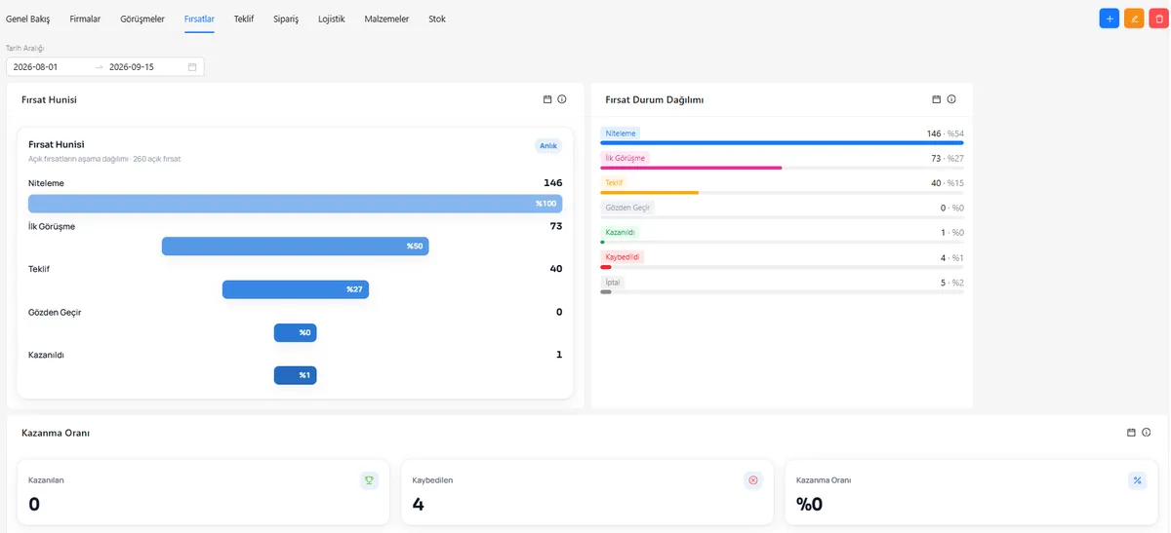
Task: Switch to the Firmalar tab
Action: point(85,19)
